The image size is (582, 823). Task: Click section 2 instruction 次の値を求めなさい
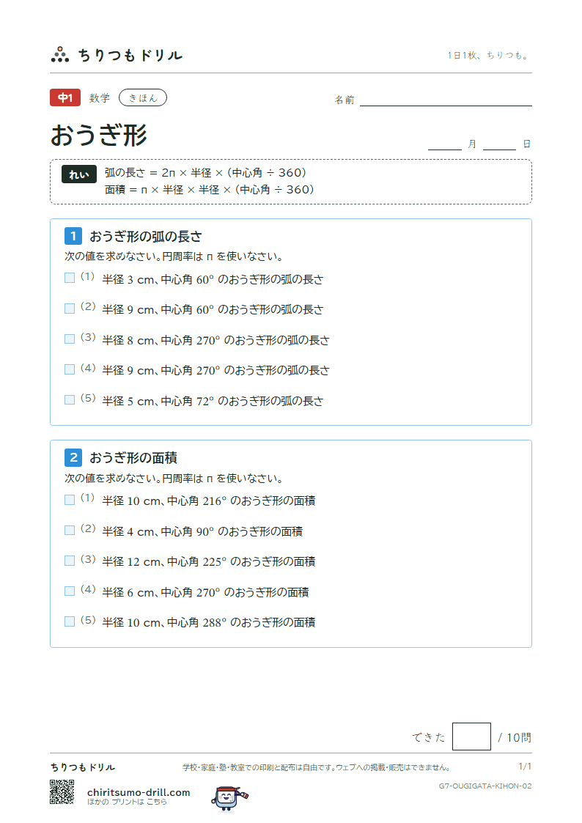point(174,478)
